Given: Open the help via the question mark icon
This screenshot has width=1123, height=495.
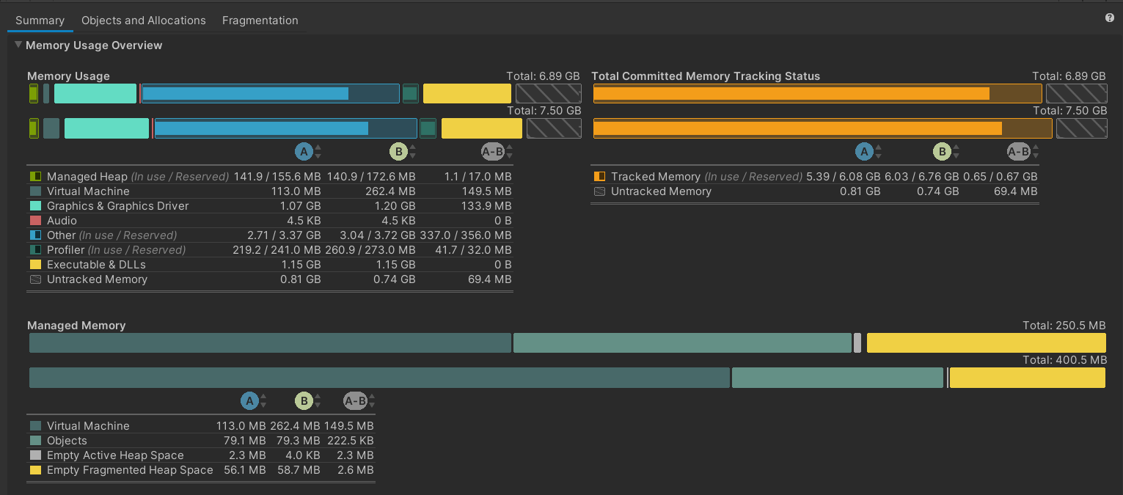Looking at the screenshot, I should [1110, 17].
